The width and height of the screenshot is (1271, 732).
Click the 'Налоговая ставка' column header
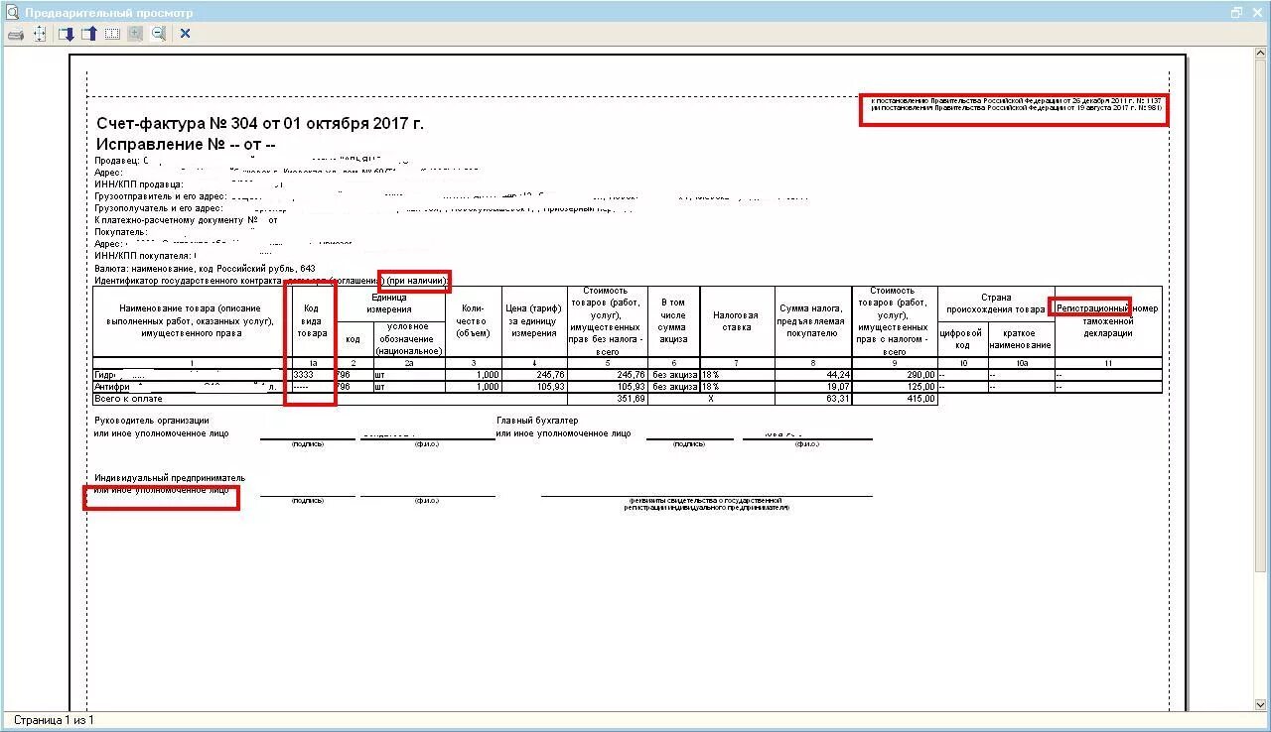[x=737, y=321]
